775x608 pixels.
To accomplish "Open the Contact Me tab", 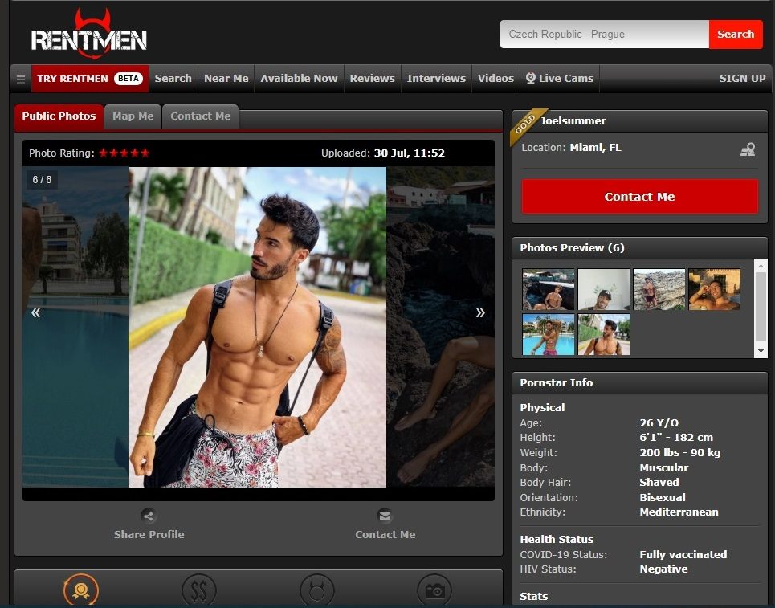I will (x=200, y=116).
